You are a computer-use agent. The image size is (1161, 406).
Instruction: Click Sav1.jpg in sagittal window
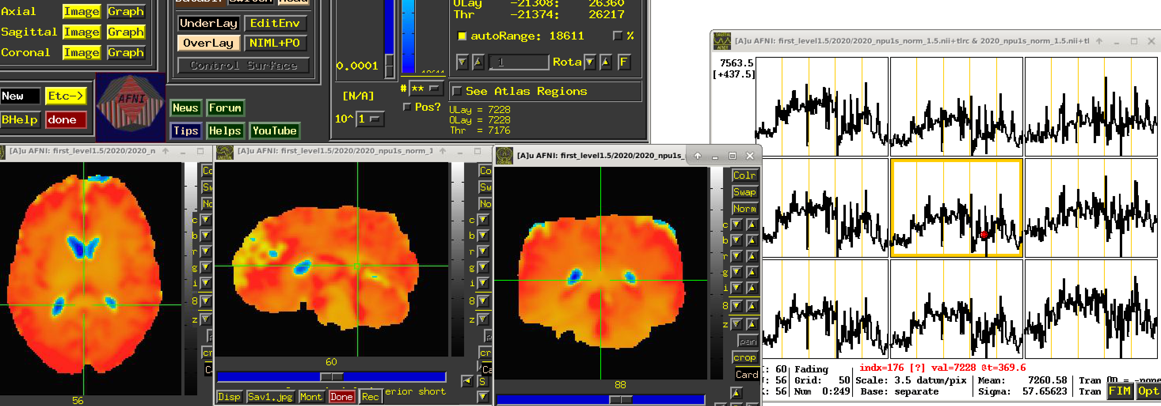[270, 397]
